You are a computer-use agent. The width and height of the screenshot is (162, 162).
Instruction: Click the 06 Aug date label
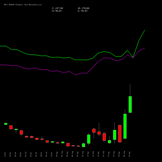[x=73, y=154]
